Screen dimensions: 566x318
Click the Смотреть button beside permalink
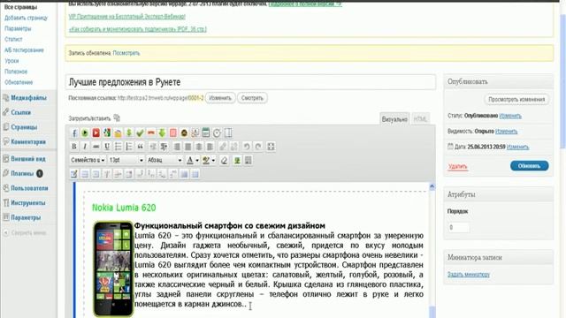[252, 98]
